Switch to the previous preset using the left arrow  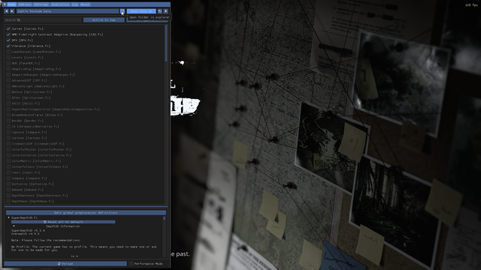click(7, 11)
